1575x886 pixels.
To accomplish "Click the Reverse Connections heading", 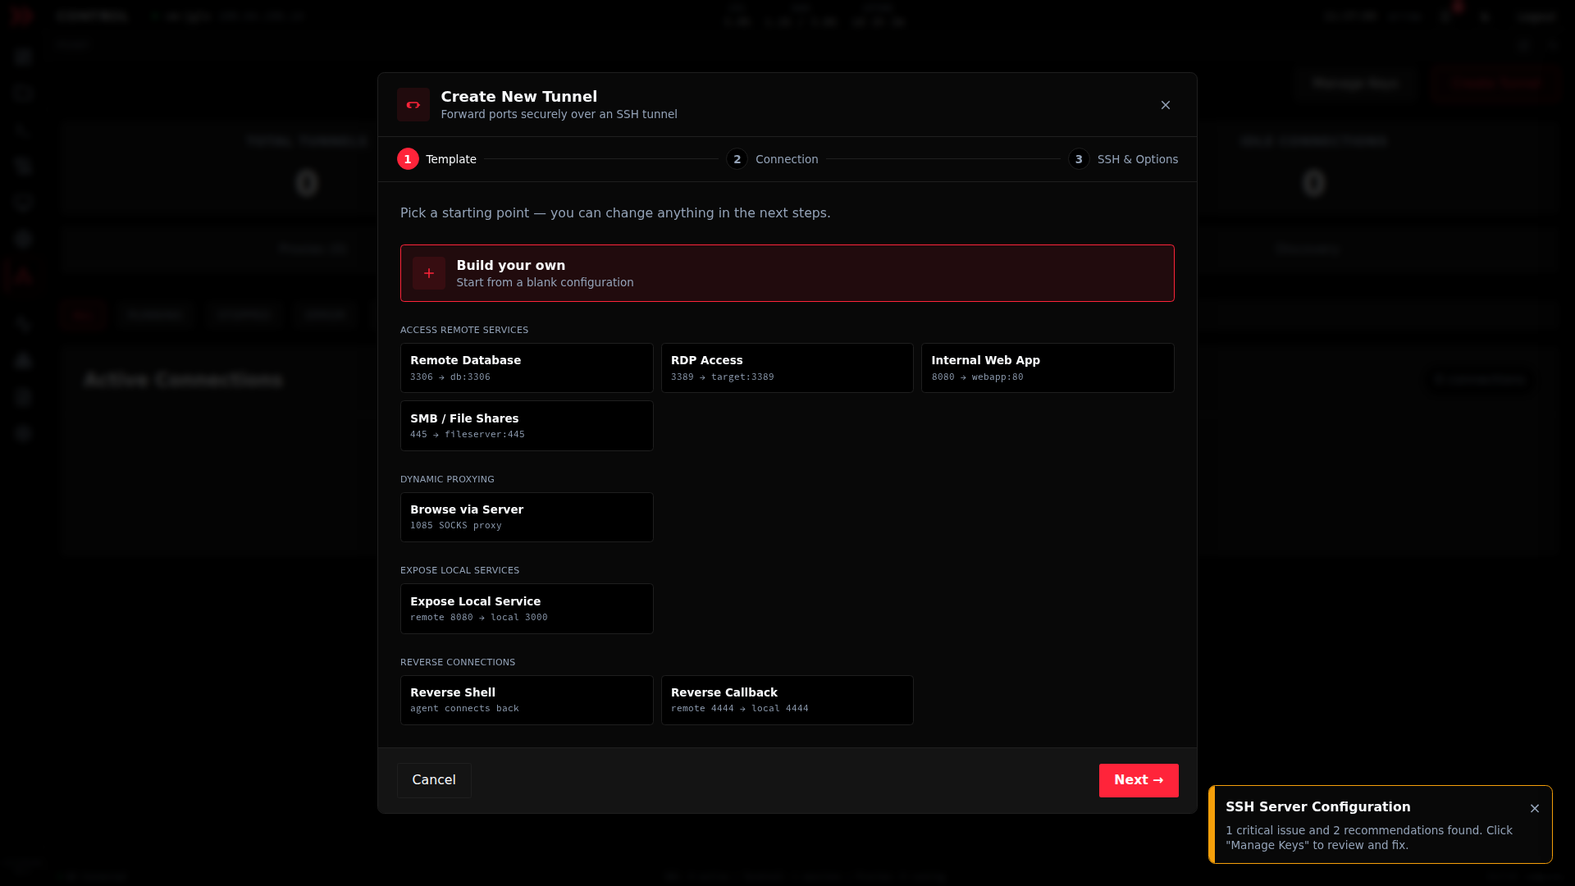I will (x=458, y=662).
